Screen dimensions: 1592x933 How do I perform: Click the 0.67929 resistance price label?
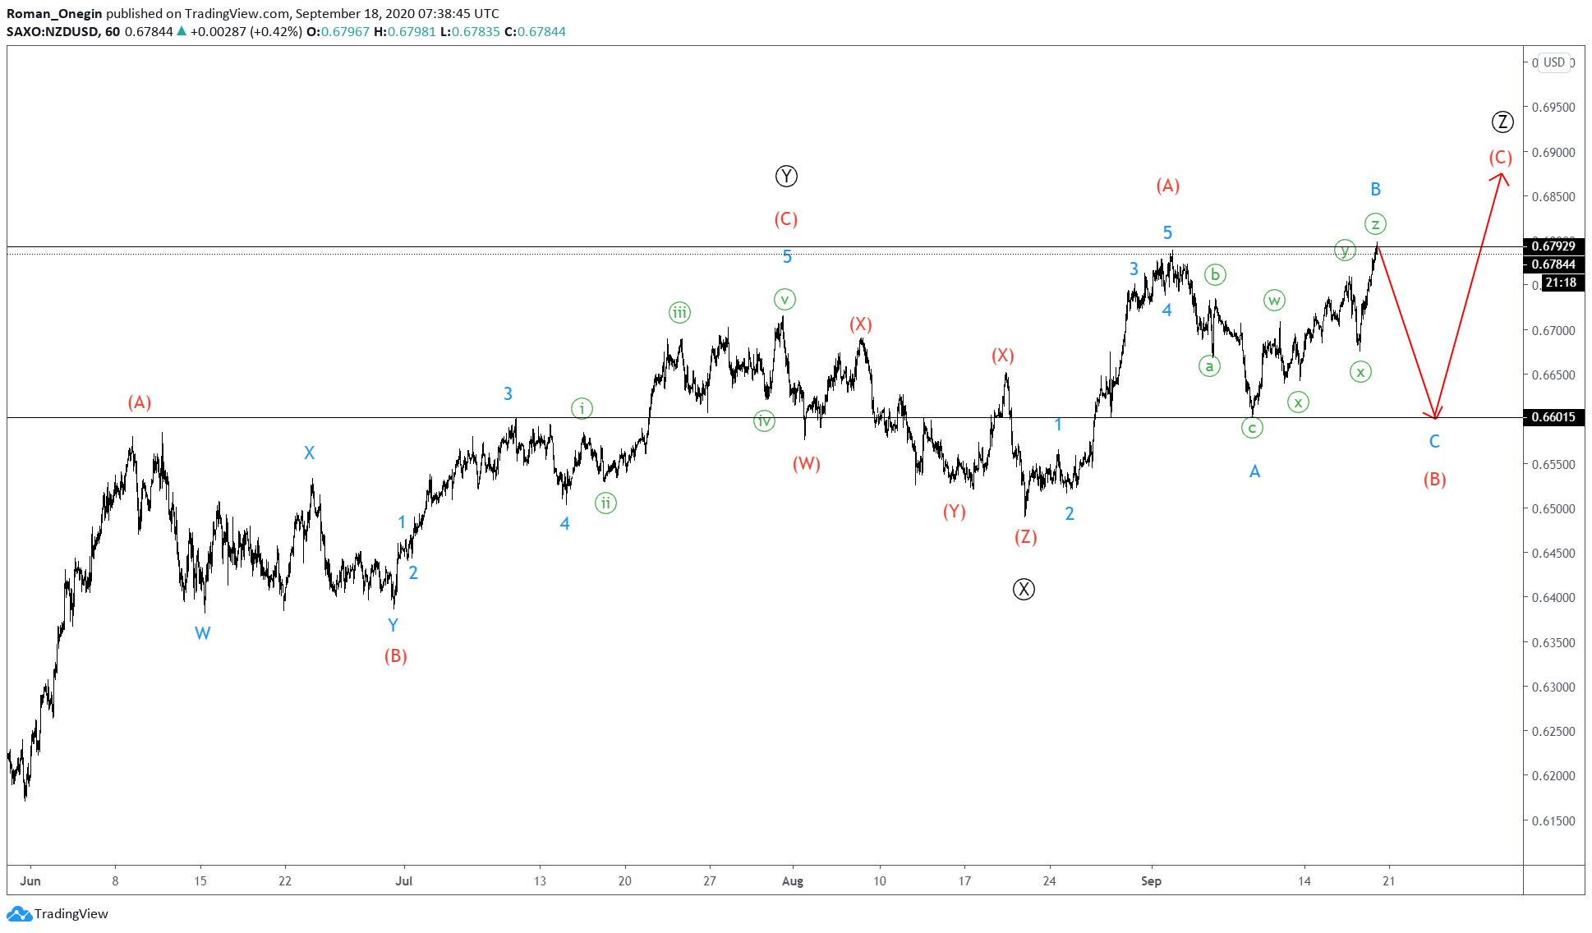pos(1553,245)
